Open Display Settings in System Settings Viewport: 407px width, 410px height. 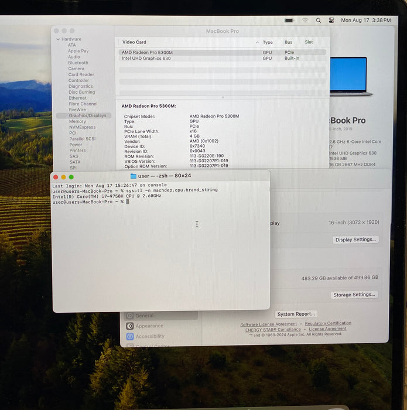click(355, 240)
